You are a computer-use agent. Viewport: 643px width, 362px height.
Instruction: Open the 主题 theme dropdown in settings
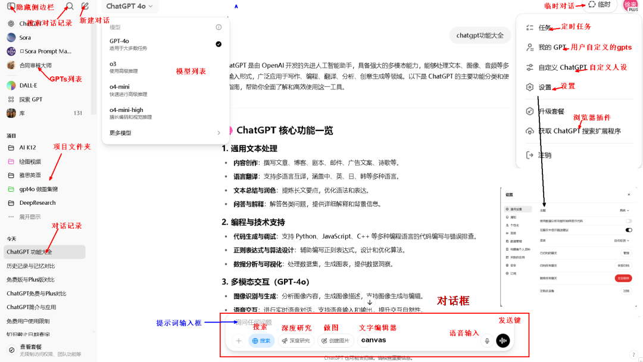pos(624,210)
